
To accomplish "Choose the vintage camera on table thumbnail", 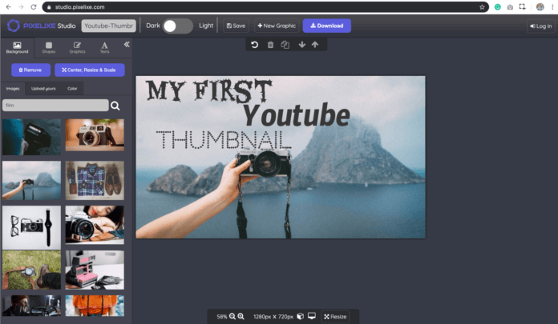I will pos(95,136).
